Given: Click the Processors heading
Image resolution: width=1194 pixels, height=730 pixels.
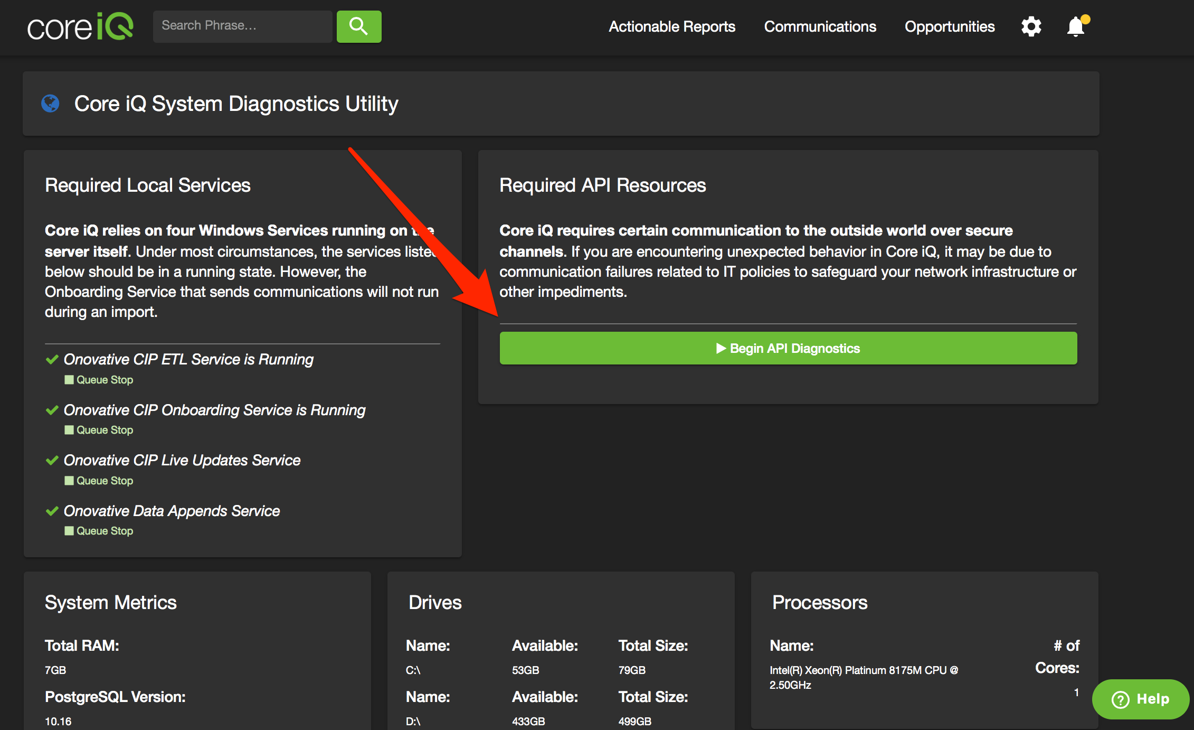Looking at the screenshot, I should point(820,603).
